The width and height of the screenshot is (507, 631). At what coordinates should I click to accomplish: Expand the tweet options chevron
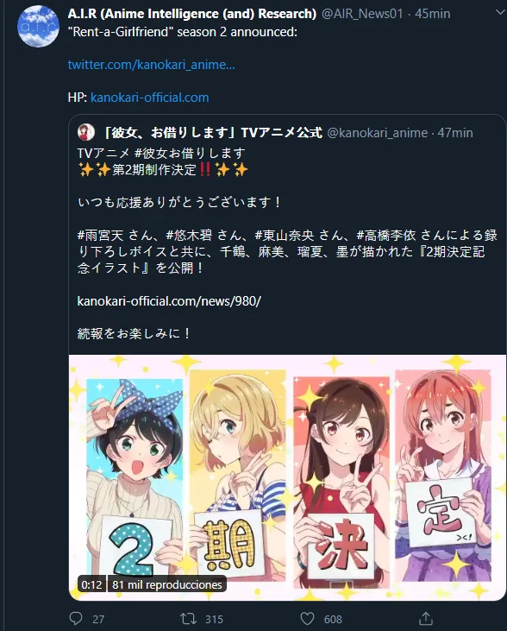click(500, 12)
